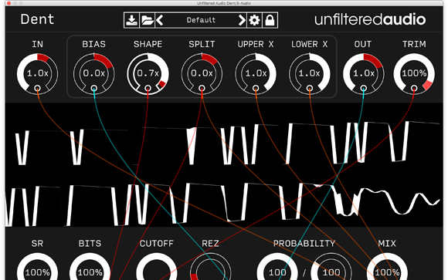Click the REZ label text

[210, 244]
